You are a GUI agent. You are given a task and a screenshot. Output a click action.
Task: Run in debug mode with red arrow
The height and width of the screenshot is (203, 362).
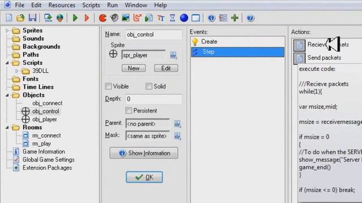87,17
